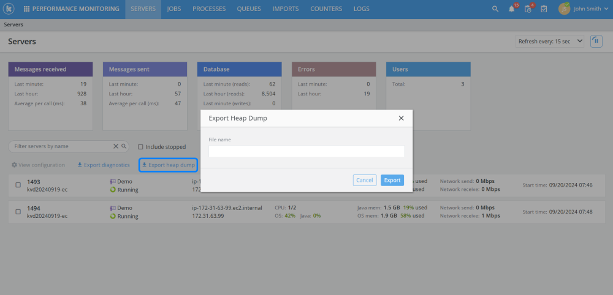The width and height of the screenshot is (613, 295).
Task: Select the checkbox for server 1494
Action: click(18, 212)
